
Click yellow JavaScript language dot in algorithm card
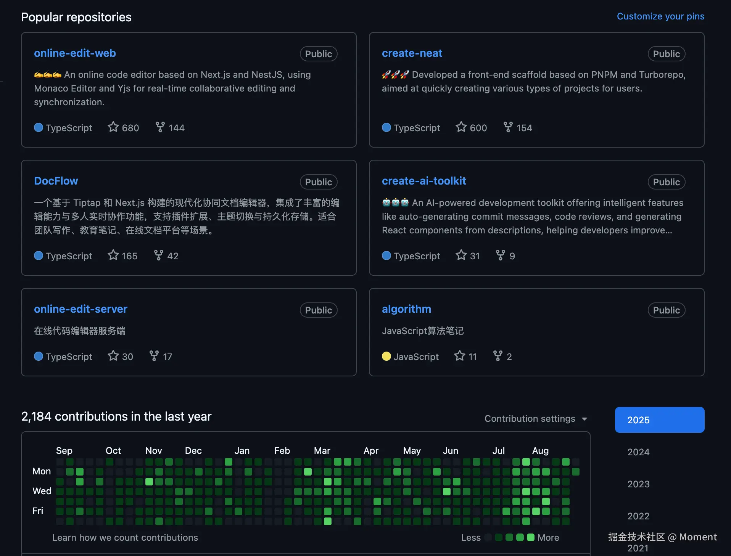point(386,356)
